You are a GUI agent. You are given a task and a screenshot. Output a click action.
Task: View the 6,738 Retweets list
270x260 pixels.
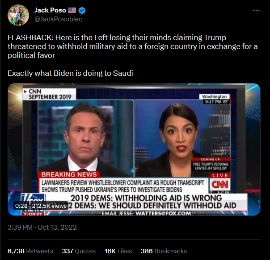coord(30,251)
